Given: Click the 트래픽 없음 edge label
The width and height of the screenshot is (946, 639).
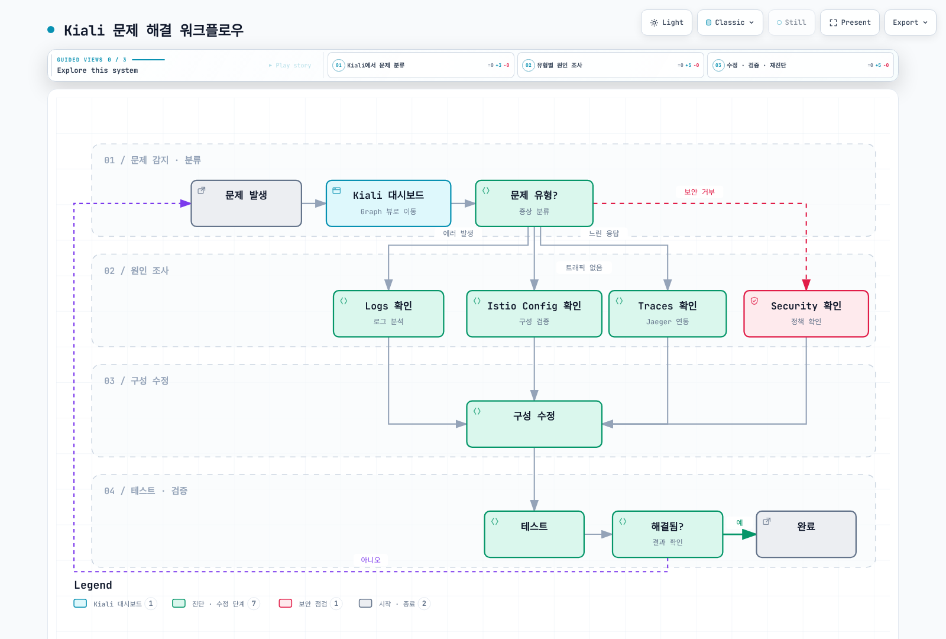Looking at the screenshot, I should 584,267.
